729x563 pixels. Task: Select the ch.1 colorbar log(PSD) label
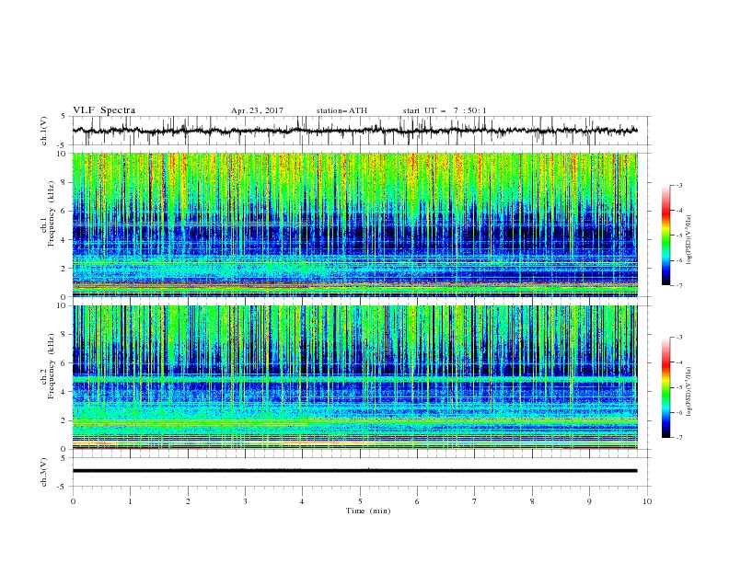(689, 240)
